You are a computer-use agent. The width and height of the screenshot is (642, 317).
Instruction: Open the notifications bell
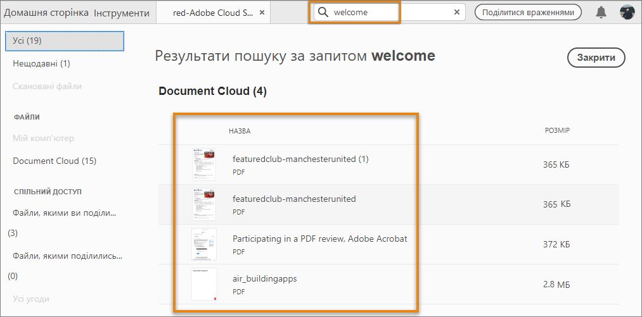point(601,12)
